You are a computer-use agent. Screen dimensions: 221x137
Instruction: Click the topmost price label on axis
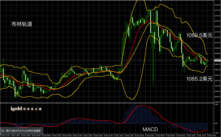tap(217, 5)
